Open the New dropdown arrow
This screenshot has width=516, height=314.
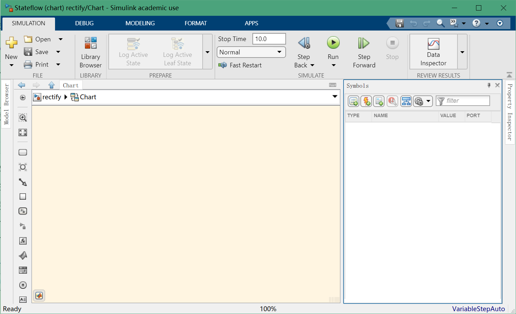(x=11, y=65)
